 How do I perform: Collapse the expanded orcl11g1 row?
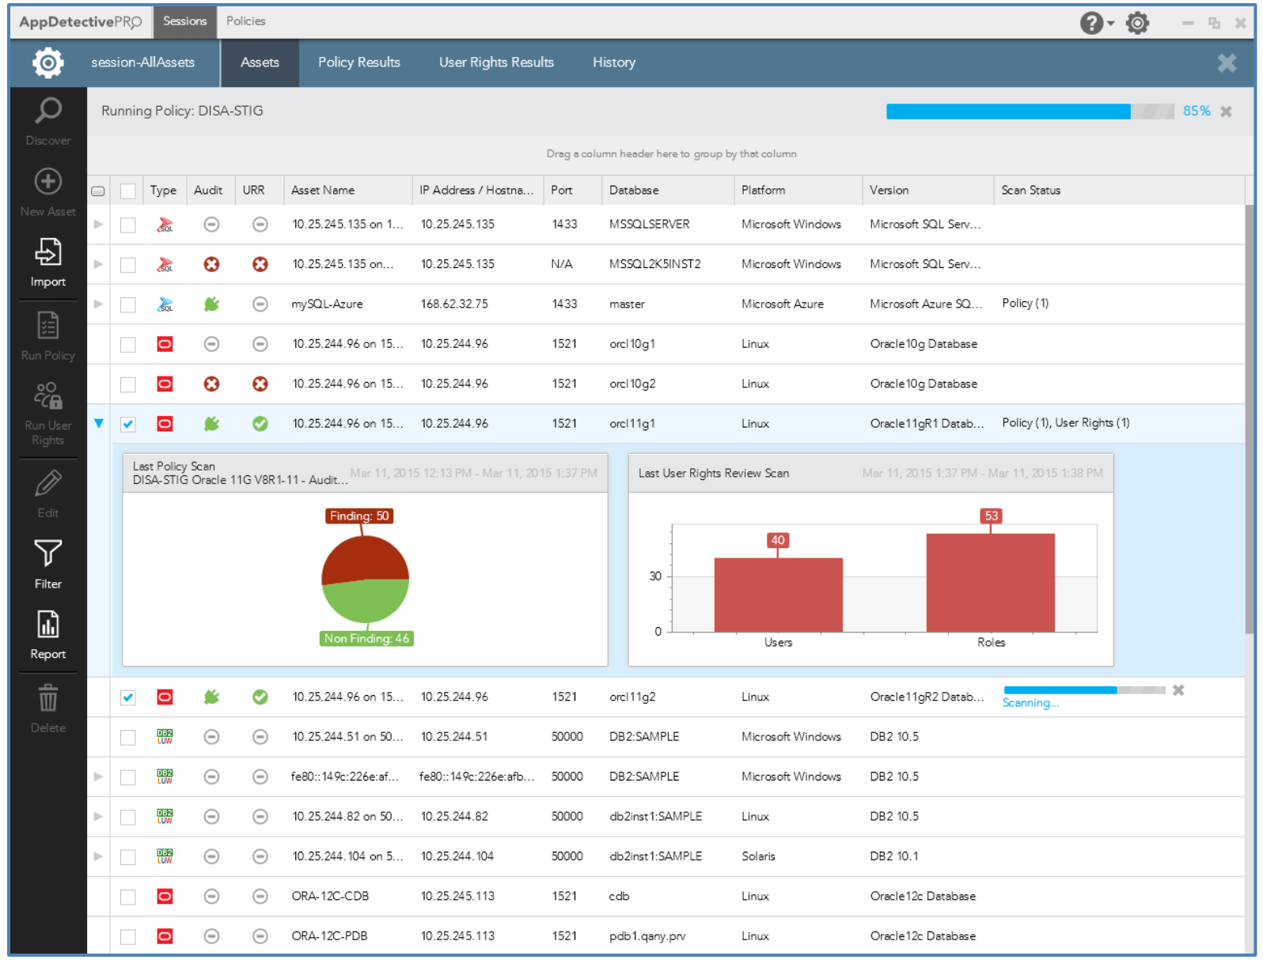(x=99, y=424)
